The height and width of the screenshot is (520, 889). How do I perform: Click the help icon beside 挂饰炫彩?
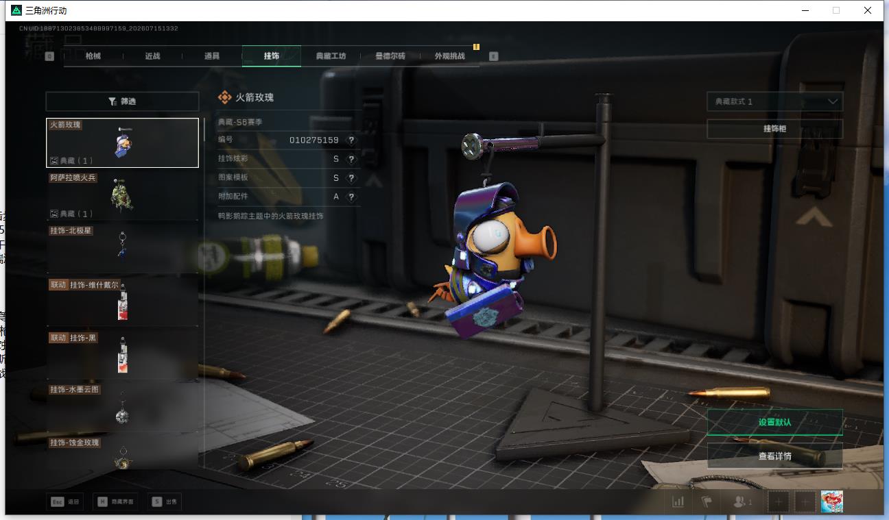point(351,159)
